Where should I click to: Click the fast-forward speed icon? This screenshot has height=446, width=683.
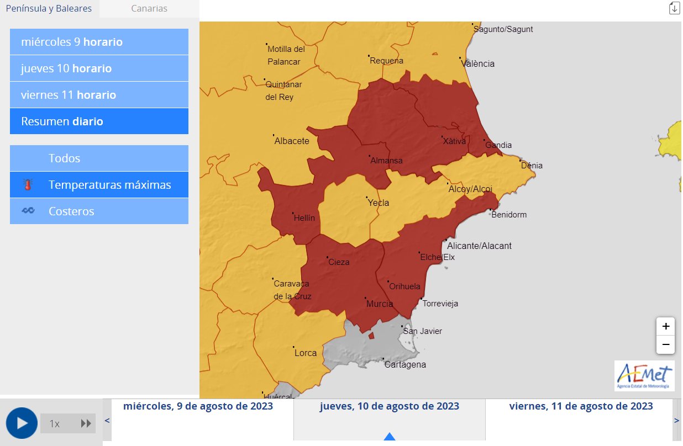click(x=86, y=424)
